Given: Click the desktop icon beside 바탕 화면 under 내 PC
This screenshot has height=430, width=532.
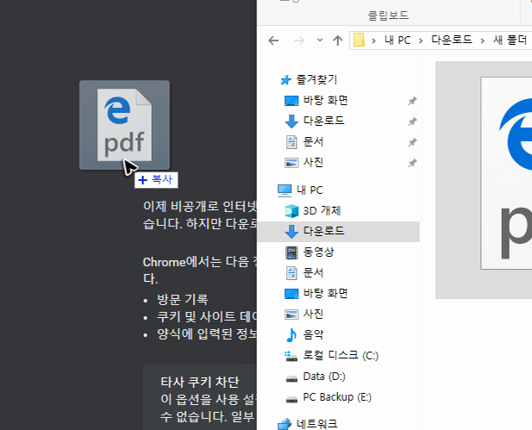Looking at the screenshot, I should (x=291, y=294).
